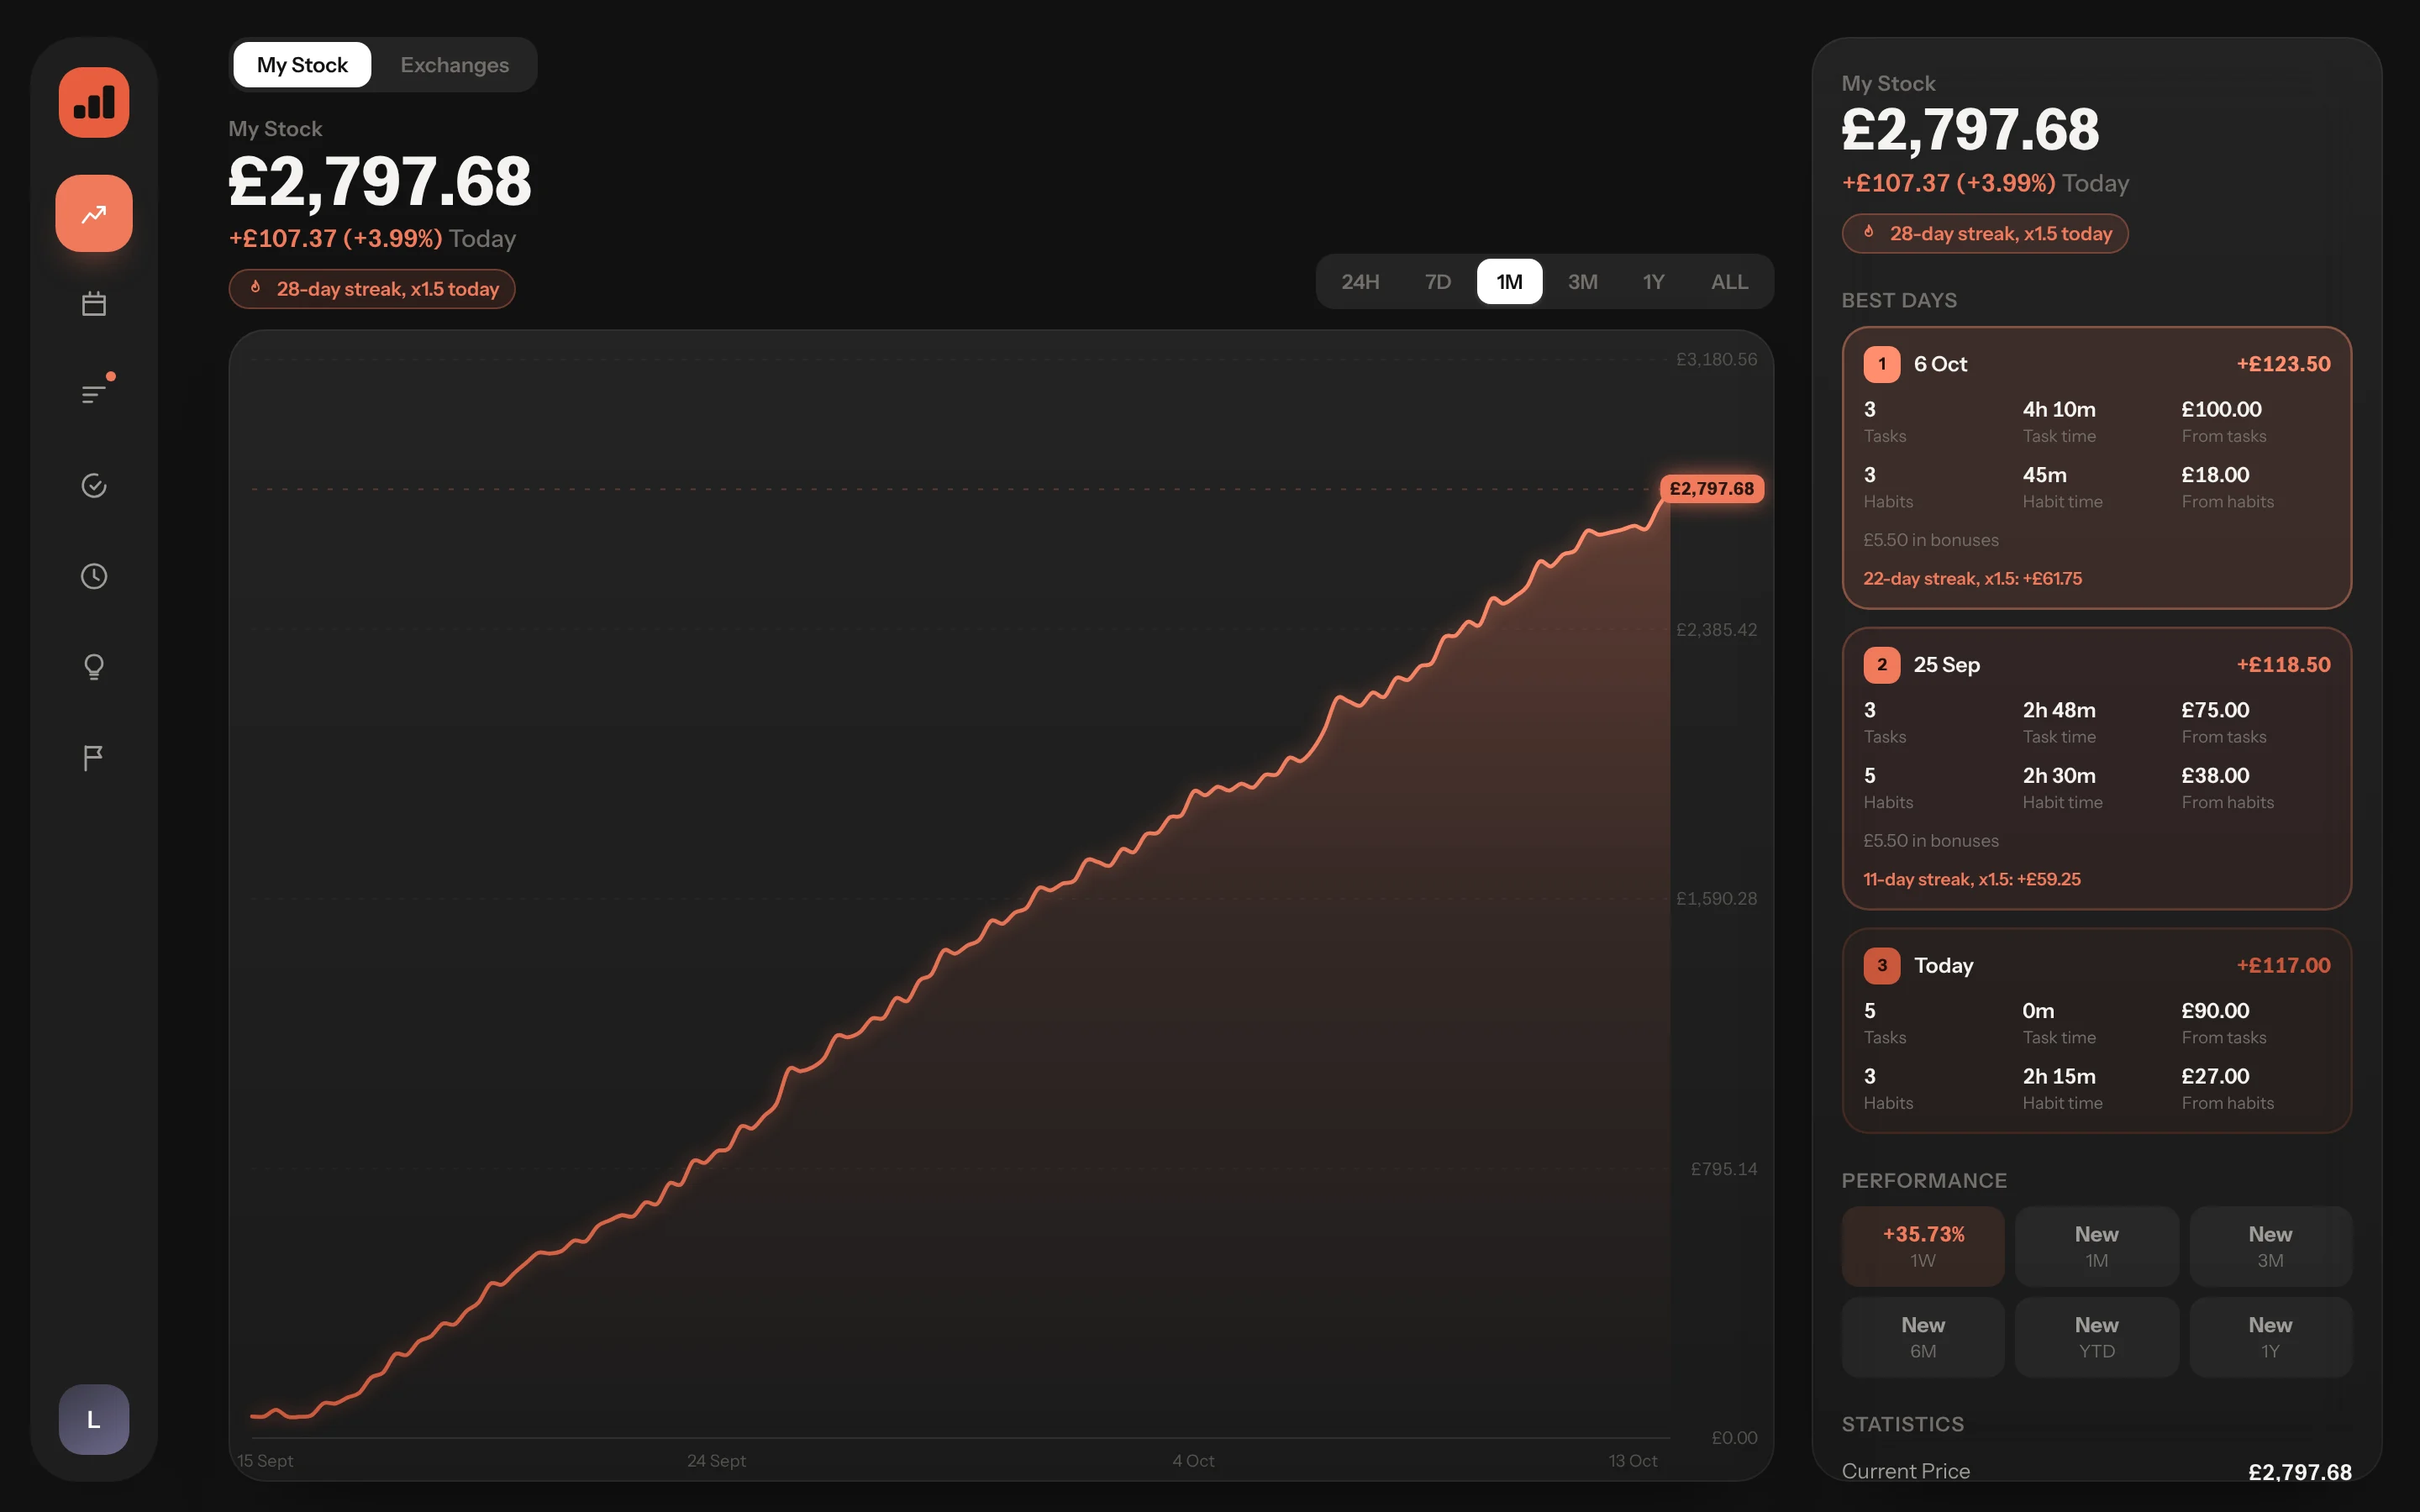Select the 3M chart range

point(1582,282)
